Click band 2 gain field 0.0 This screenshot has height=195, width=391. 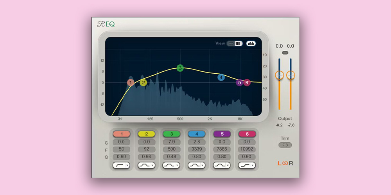click(146, 142)
